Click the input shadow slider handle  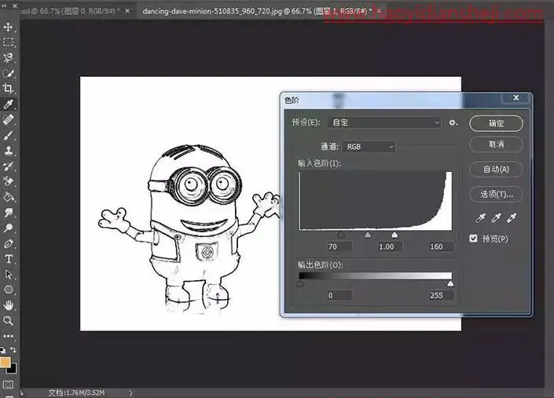tap(341, 235)
